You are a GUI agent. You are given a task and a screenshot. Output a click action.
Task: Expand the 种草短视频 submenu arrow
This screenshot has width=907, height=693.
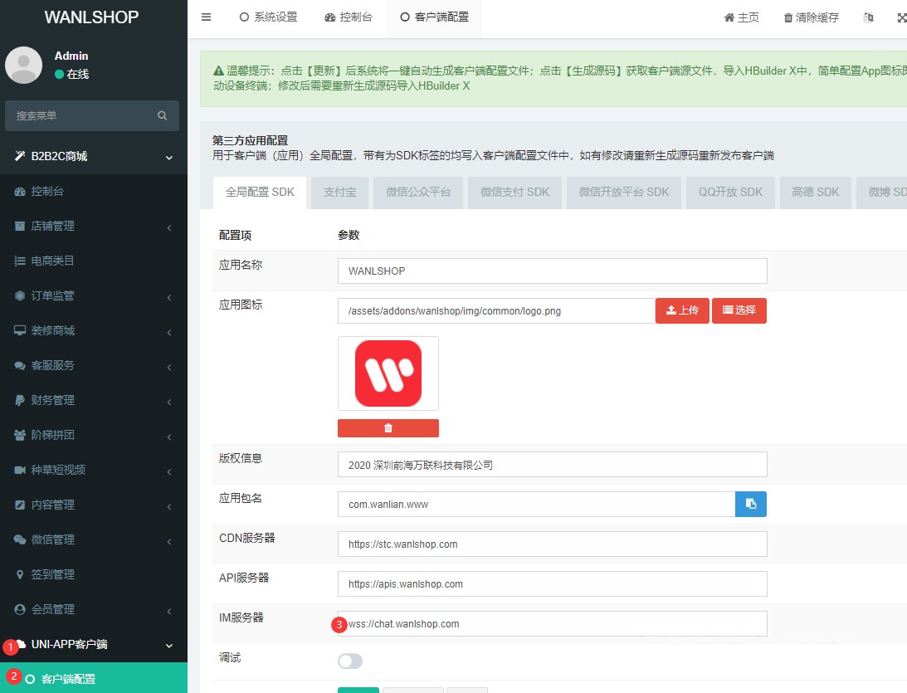pos(169,471)
